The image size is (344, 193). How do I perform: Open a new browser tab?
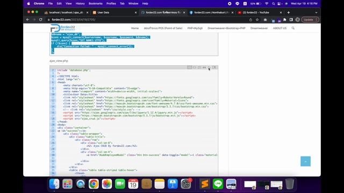click(289, 12)
